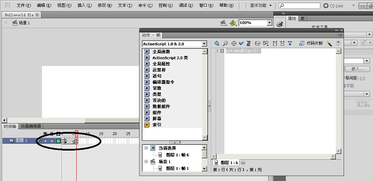Click the 代码片断 code snippets button
Image resolution: width=373 pixels, height=181 pixels.
point(311,43)
